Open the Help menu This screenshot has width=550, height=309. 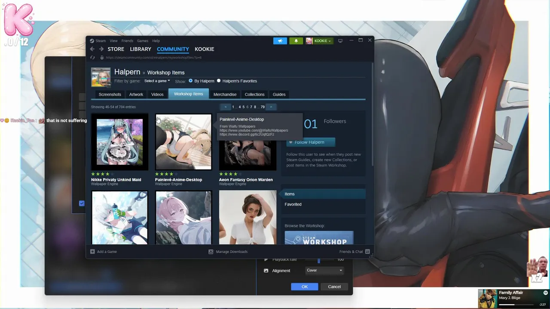(156, 41)
